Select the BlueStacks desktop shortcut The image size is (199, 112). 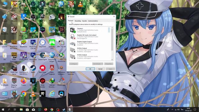[x=24, y=44]
